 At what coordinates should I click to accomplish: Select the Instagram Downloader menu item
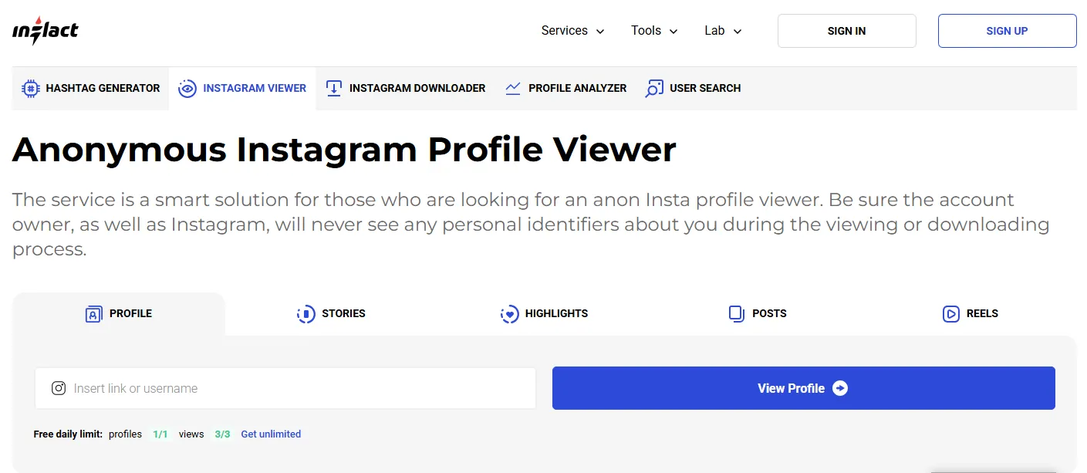(417, 88)
